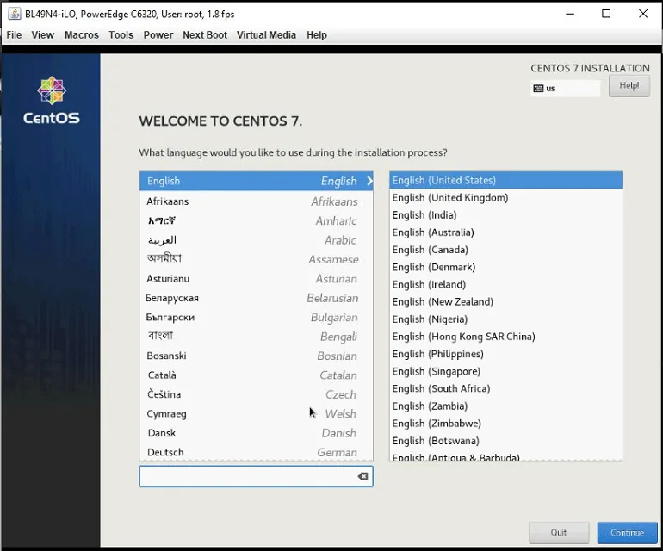Select Deutsch language row
The height and width of the screenshot is (551, 663).
coord(257,452)
